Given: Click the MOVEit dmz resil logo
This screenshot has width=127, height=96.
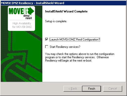Looking at the screenshot, I should (x=21, y=13).
